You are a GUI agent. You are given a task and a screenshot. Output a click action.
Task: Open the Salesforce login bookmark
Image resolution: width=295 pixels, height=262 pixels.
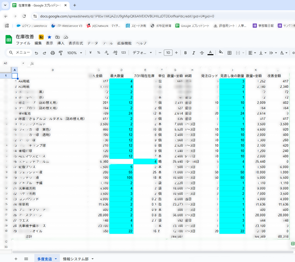(x=32, y=26)
